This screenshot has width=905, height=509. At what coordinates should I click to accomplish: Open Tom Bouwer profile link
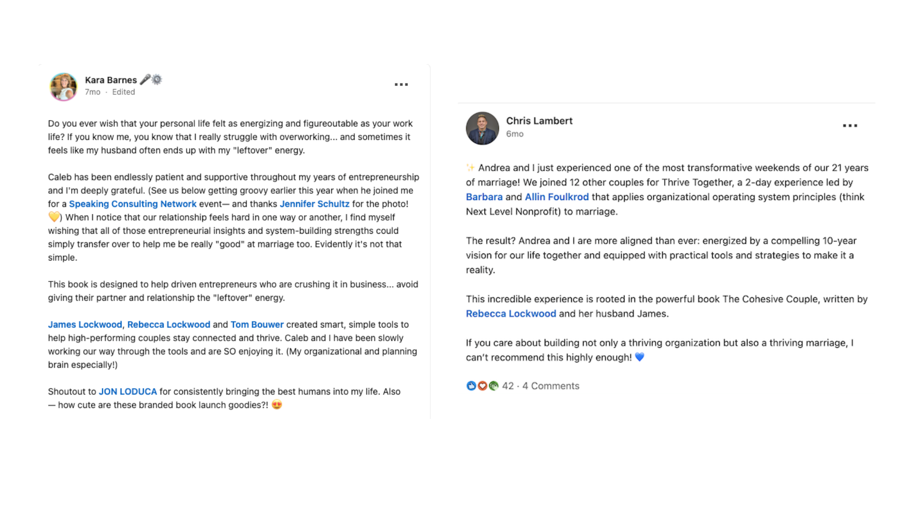click(257, 325)
